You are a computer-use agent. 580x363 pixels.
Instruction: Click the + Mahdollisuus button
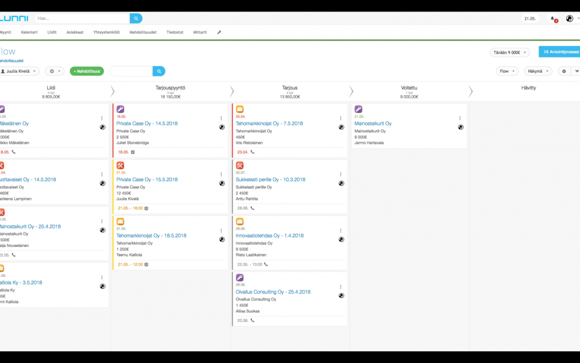pyautogui.click(x=87, y=71)
